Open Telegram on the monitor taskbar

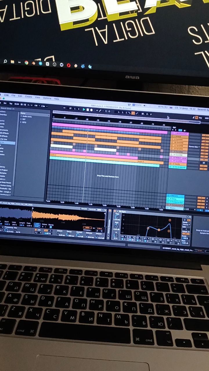(40, 63)
